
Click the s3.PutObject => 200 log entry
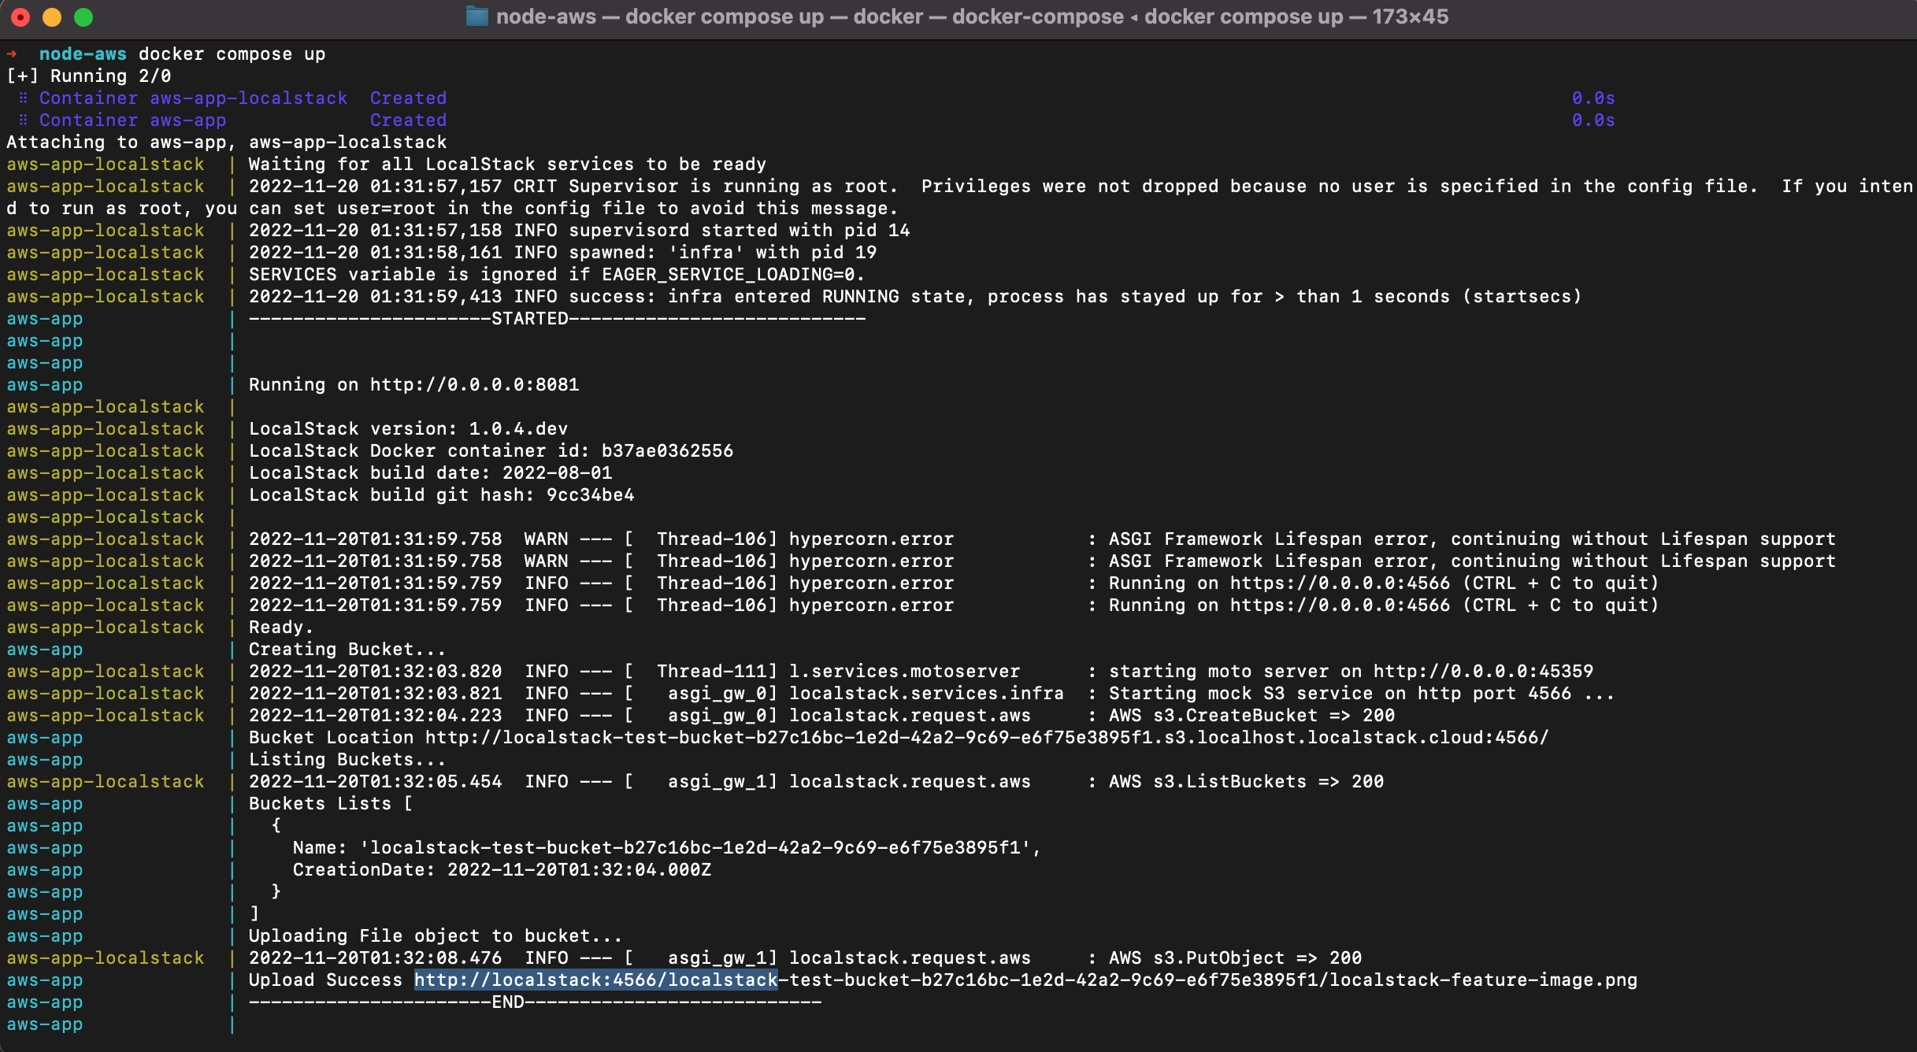(1235, 958)
